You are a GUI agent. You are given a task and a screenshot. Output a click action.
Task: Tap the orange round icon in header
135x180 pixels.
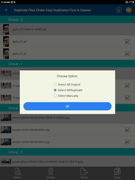click(x=129, y=10)
